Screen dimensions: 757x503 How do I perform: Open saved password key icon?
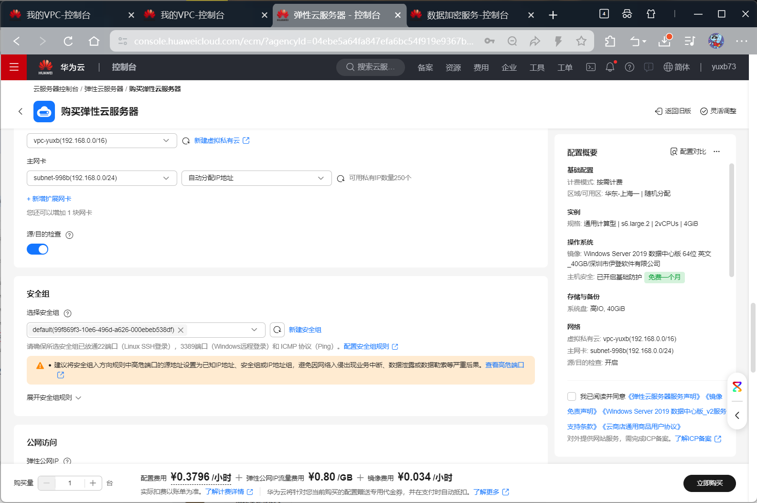click(490, 41)
